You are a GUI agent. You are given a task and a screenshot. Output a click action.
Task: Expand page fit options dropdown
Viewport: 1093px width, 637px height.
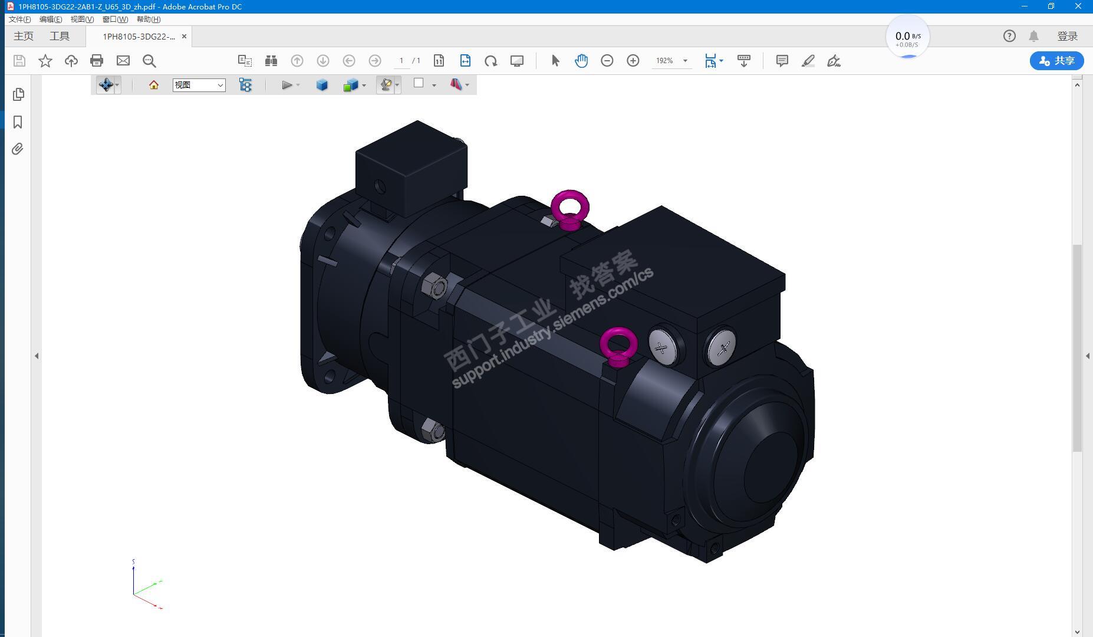click(x=721, y=61)
